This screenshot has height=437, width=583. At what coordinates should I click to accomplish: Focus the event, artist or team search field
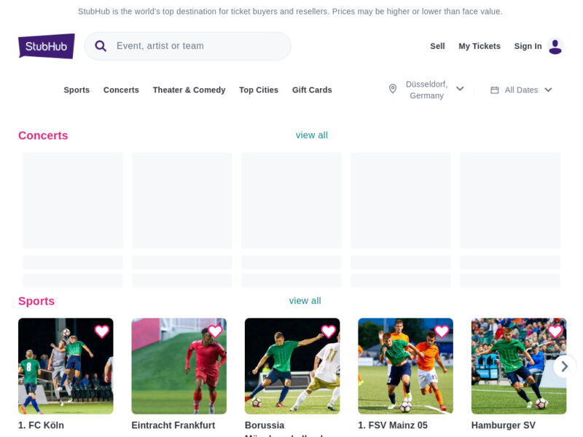[197, 46]
